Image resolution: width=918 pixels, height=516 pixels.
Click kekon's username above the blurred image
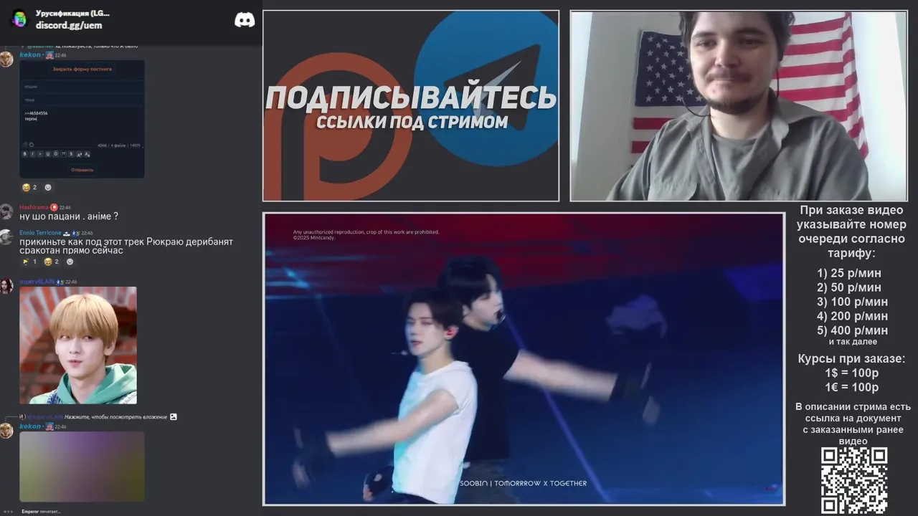pyautogui.click(x=30, y=426)
